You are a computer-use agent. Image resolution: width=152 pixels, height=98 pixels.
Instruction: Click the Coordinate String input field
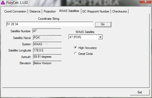50,24
